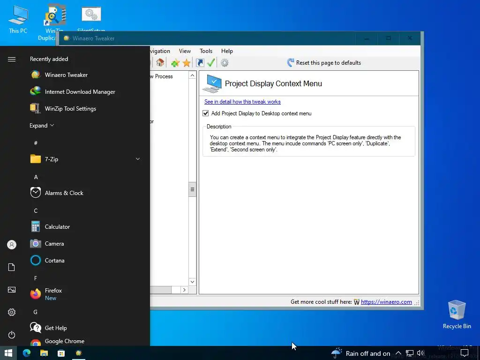
Task: Open WinZip Tool Settings from Start menu
Action: coord(85,108)
